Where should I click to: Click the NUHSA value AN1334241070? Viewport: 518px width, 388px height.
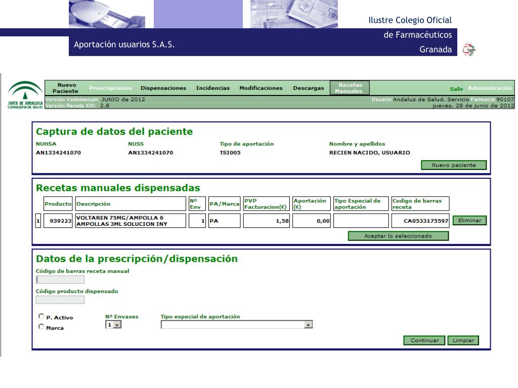pyautogui.click(x=59, y=153)
